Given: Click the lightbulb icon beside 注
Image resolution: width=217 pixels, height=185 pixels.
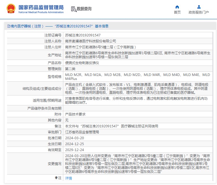Looking at the screenshot, I should [56, 178].
